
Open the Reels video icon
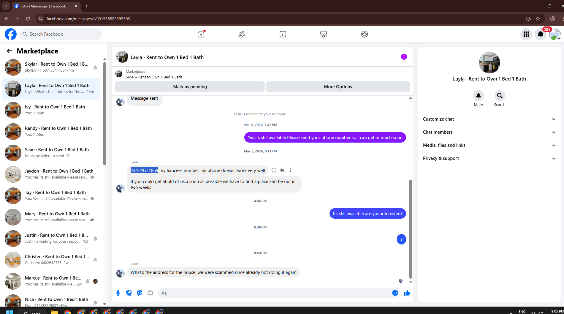pyautogui.click(x=283, y=34)
